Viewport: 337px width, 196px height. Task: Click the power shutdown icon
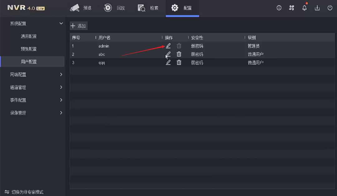(x=330, y=8)
